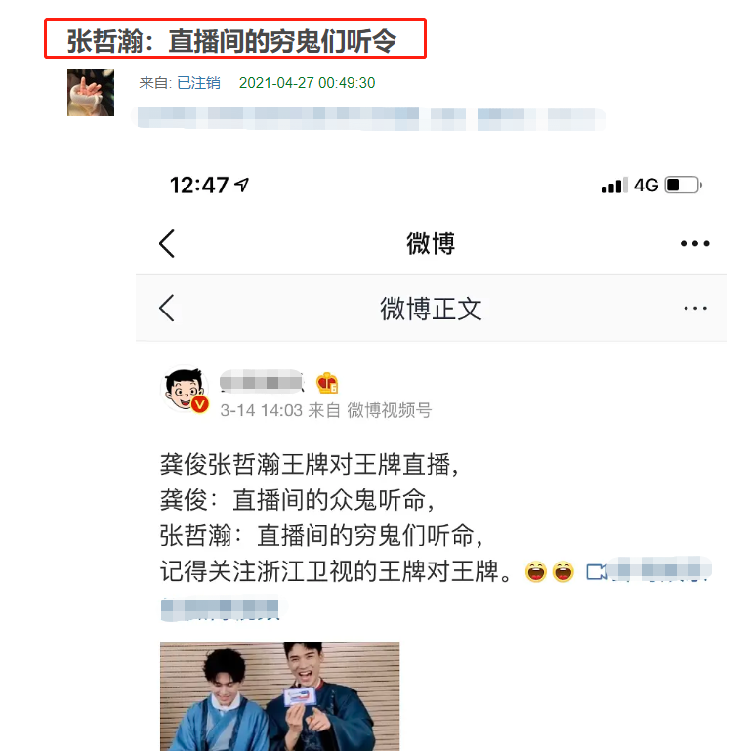This screenshot has width=749, height=751.
Task: Click the cellular signal bars icon
Action: point(614,186)
